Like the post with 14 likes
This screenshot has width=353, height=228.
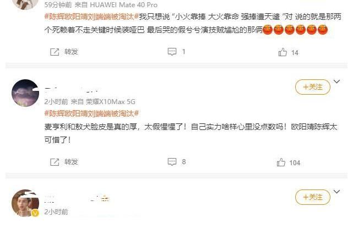point(283,52)
